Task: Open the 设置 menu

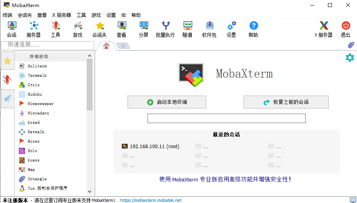Action: coord(111,15)
